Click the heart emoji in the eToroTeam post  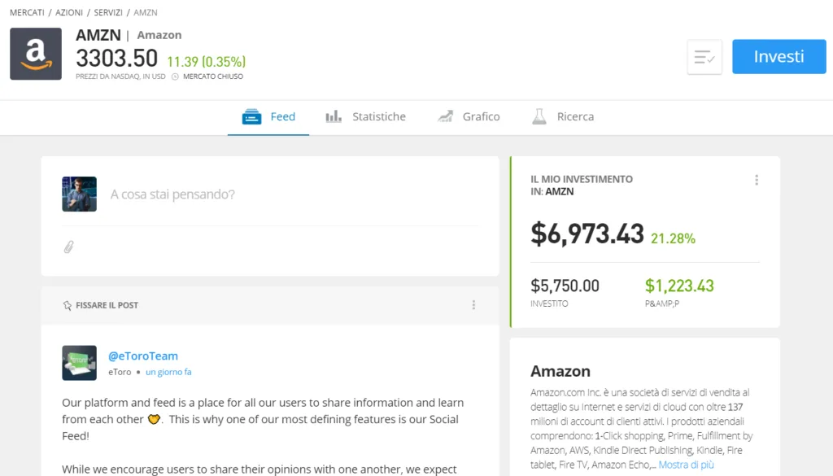pyautogui.click(x=154, y=419)
